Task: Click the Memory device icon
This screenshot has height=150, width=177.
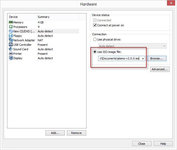Action: [11, 22]
